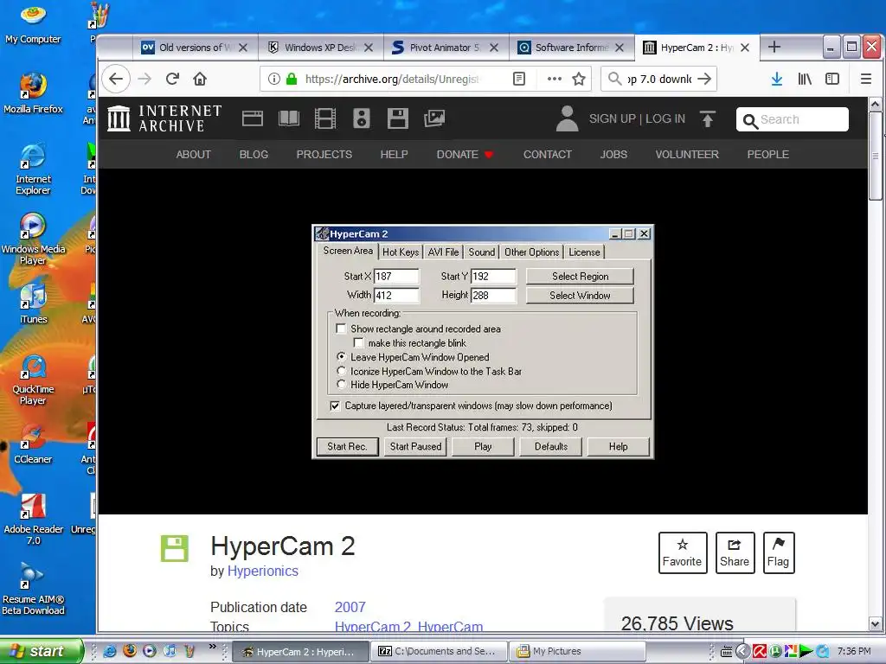This screenshot has height=664, width=886.
Task: Click the user avatar icon
Action: pyautogui.click(x=567, y=118)
